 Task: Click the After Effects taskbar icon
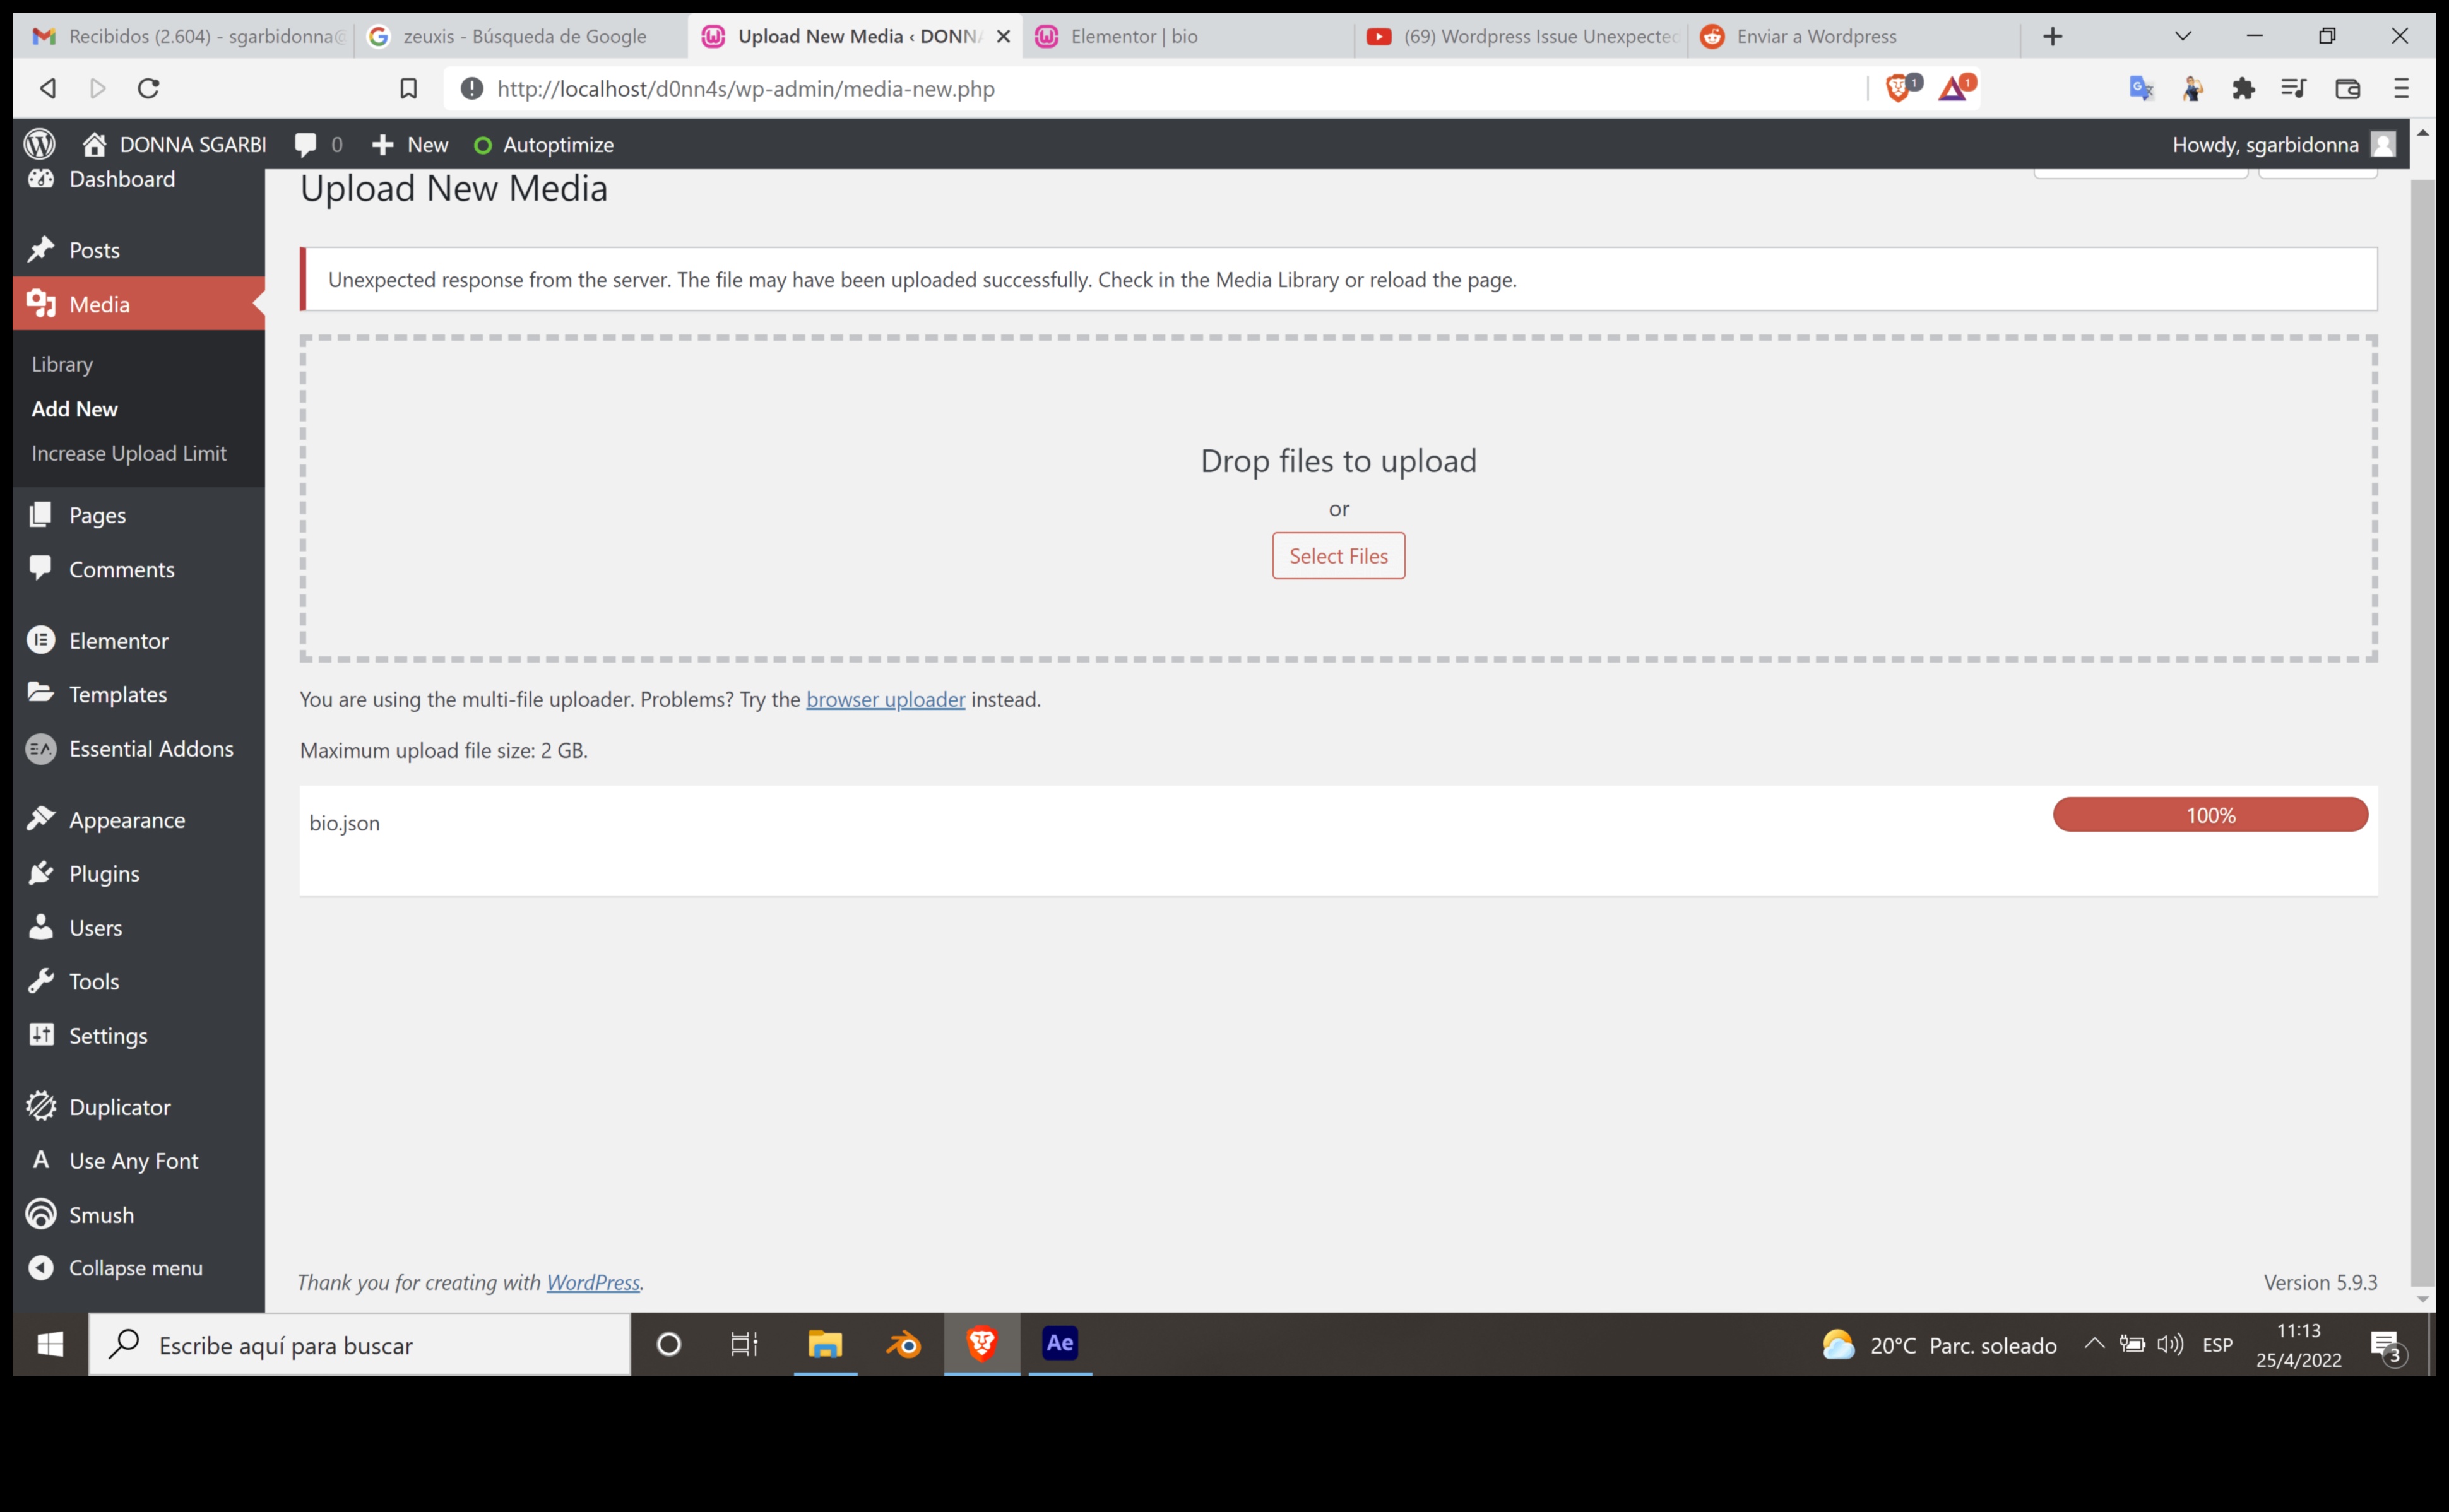click(x=1058, y=1344)
